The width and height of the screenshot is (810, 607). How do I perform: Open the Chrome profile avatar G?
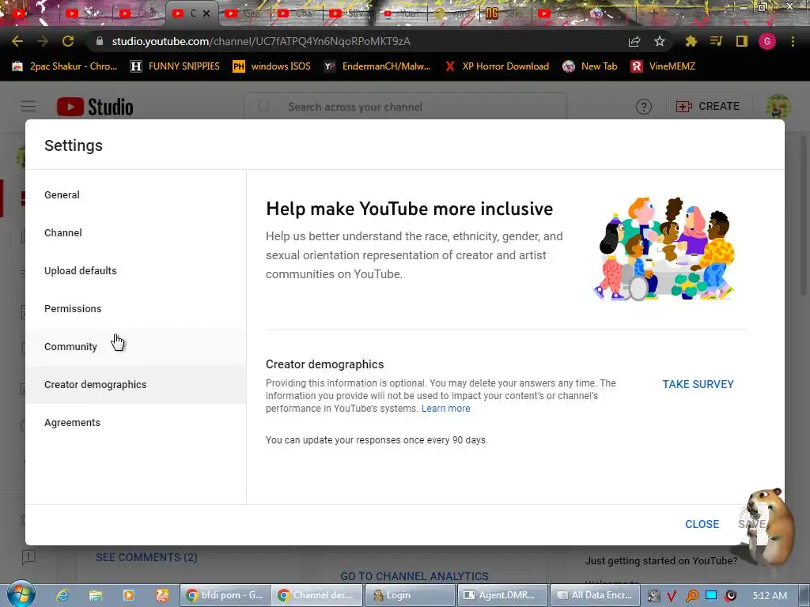(x=767, y=41)
